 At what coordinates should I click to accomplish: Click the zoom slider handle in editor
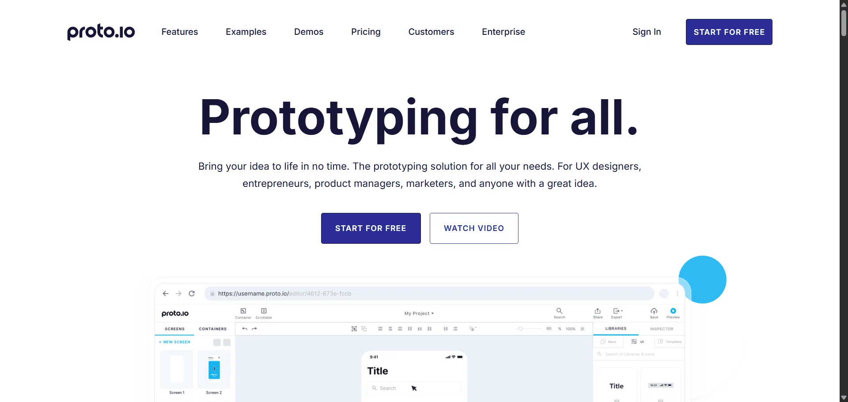(x=520, y=329)
